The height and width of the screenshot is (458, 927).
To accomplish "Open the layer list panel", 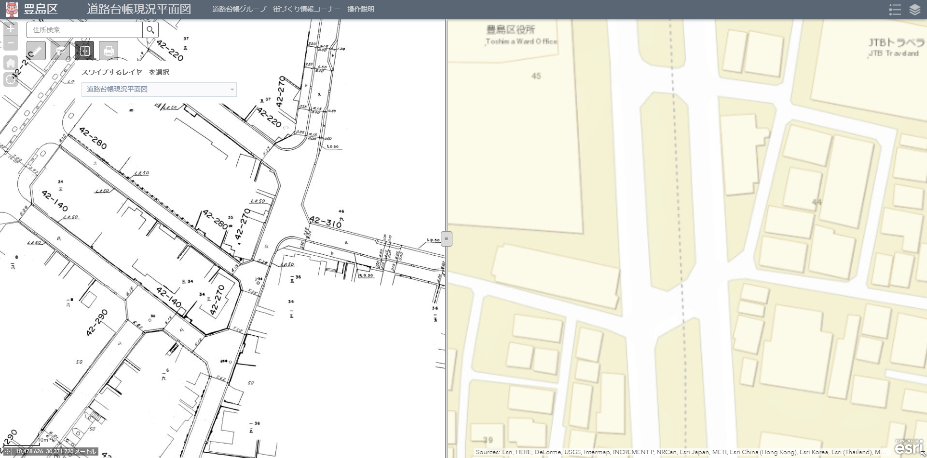I will tap(914, 10).
